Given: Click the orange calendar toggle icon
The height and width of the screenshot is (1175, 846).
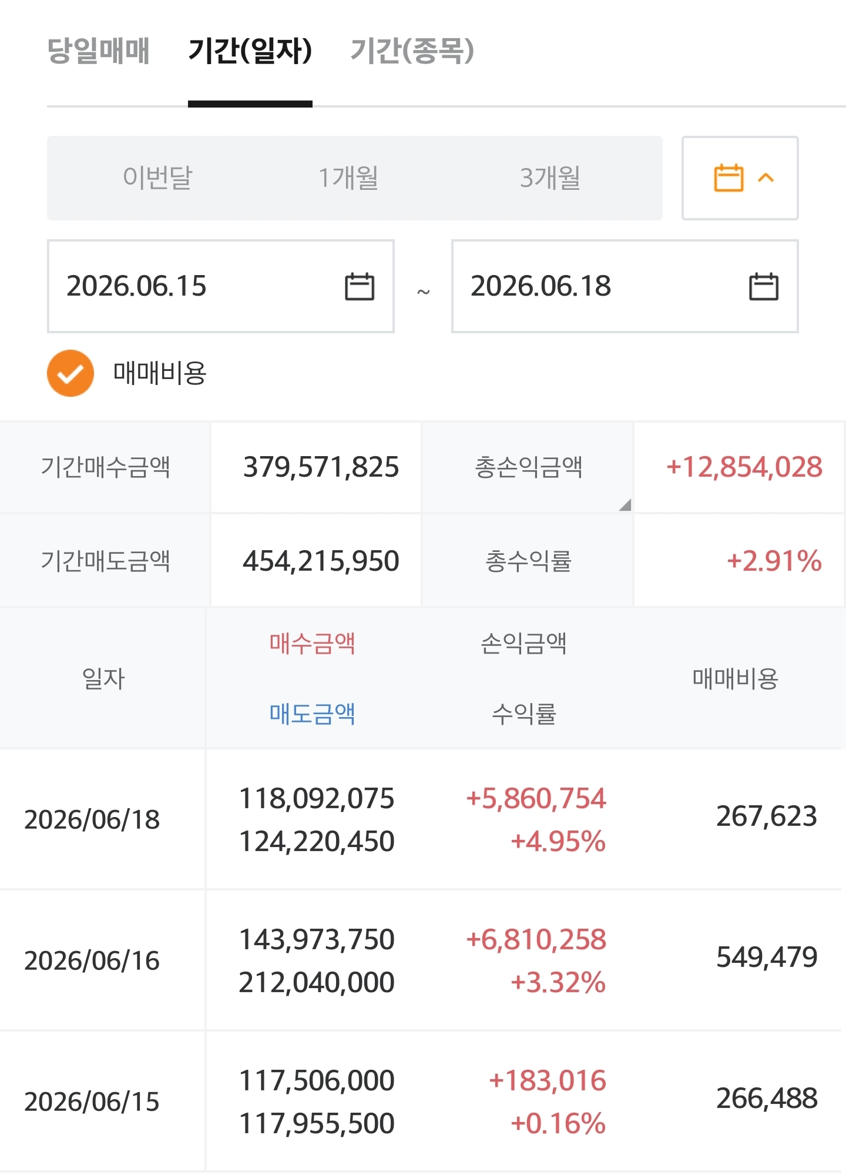Looking at the screenshot, I should (728, 178).
